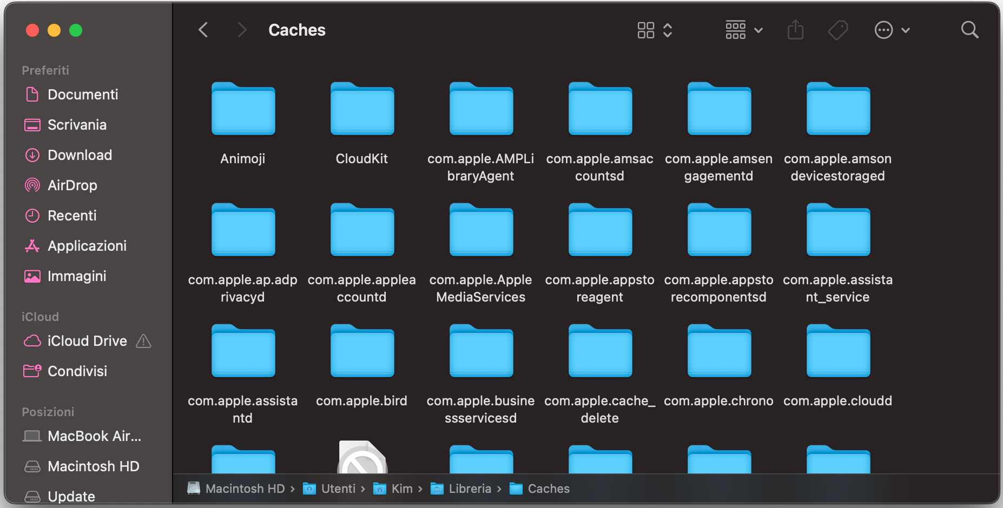Click the iCloud Drive warning triangle

[x=143, y=341]
